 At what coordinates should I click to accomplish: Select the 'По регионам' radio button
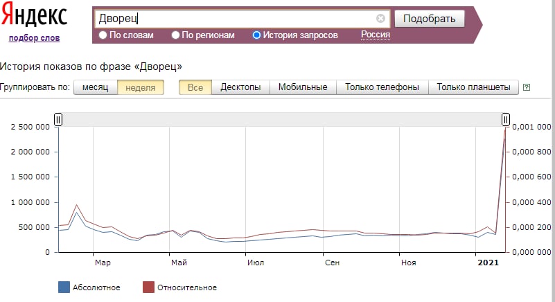(x=175, y=35)
